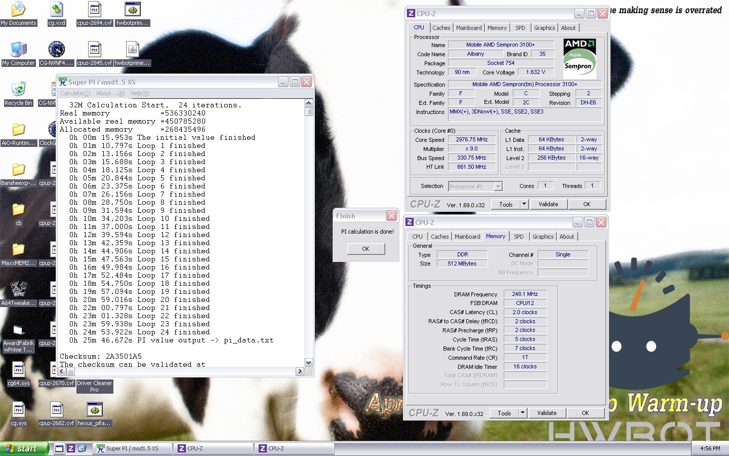The width and height of the screenshot is (729, 456).
Task: Click Super PI horizontal scrollbar left arrow
Action: [x=62, y=371]
